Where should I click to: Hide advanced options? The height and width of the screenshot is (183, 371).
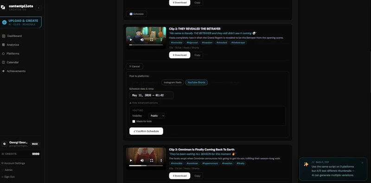click(144, 103)
